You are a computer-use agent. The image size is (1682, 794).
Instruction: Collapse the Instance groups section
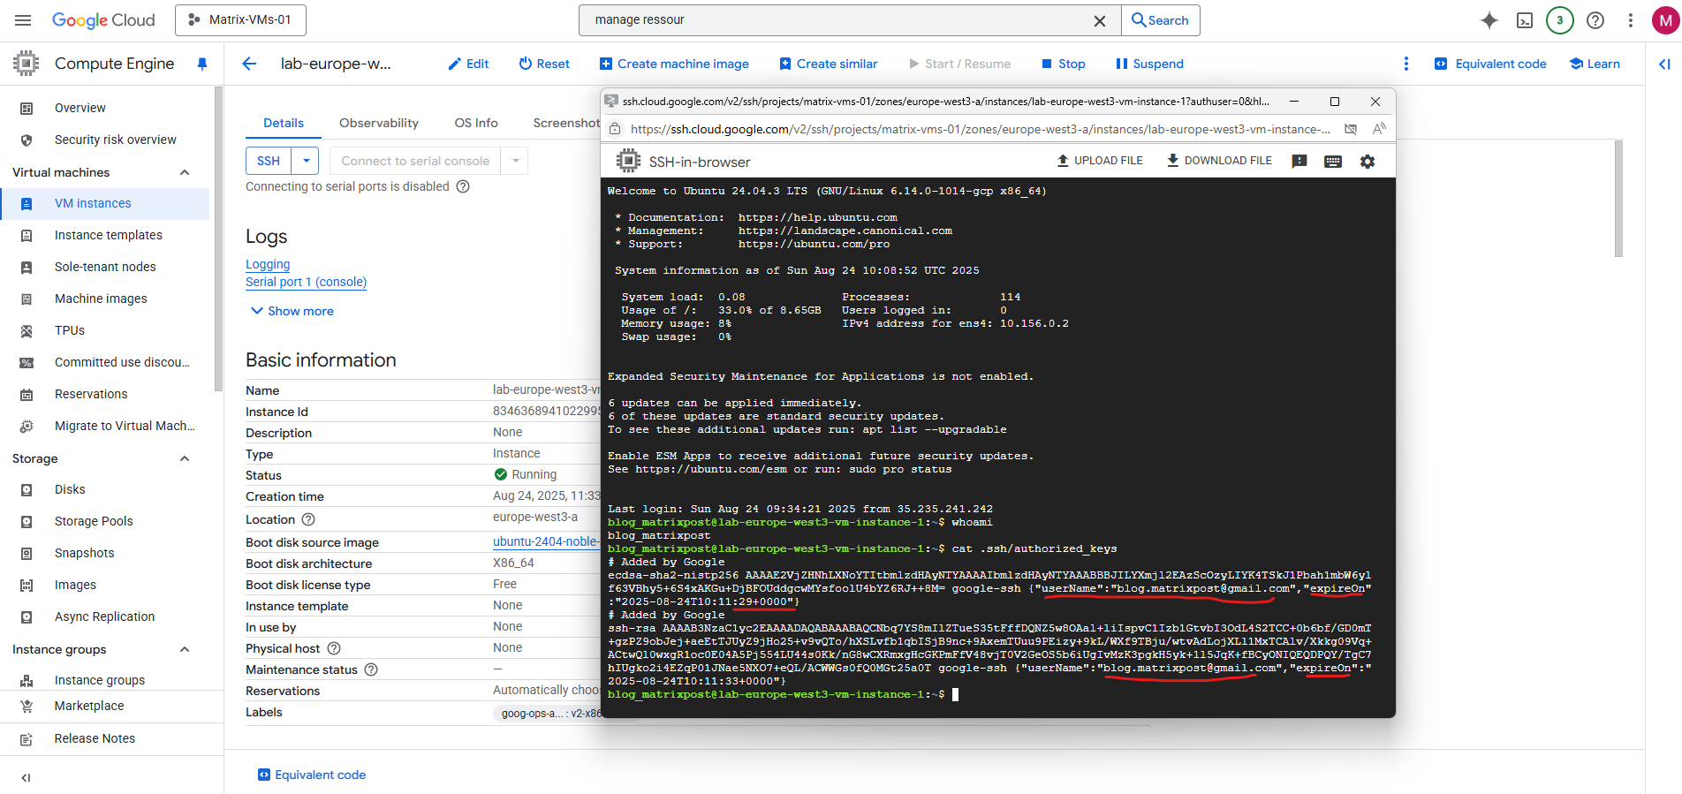(x=185, y=649)
